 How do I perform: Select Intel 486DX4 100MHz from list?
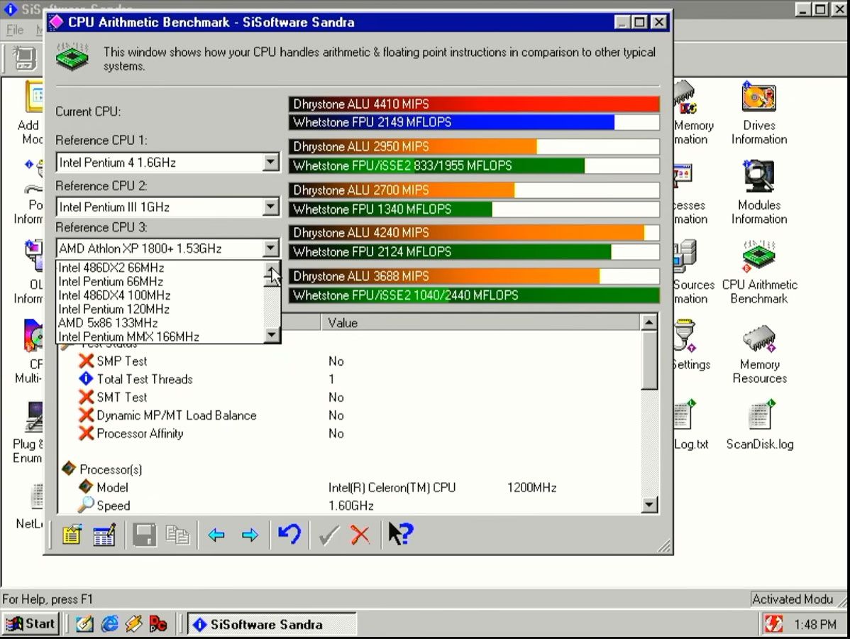pos(160,295)
